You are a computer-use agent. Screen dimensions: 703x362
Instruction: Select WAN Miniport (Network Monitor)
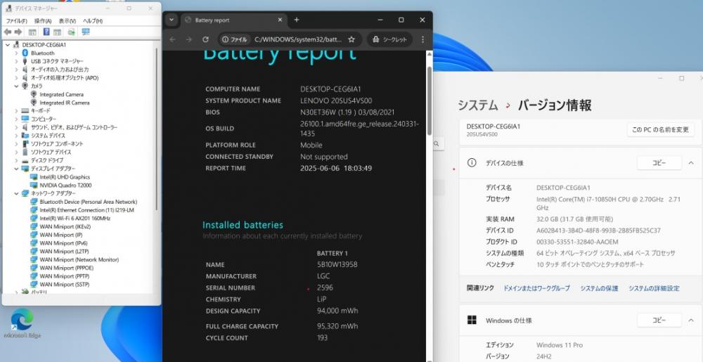pyautogui.click(x=79, y=260)
